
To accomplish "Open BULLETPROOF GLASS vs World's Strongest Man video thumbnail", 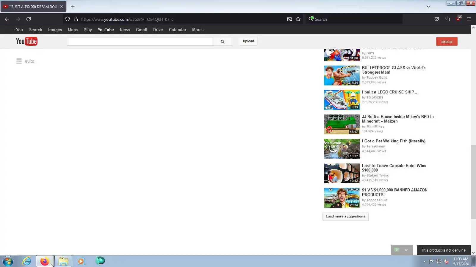I will point(342,75).
